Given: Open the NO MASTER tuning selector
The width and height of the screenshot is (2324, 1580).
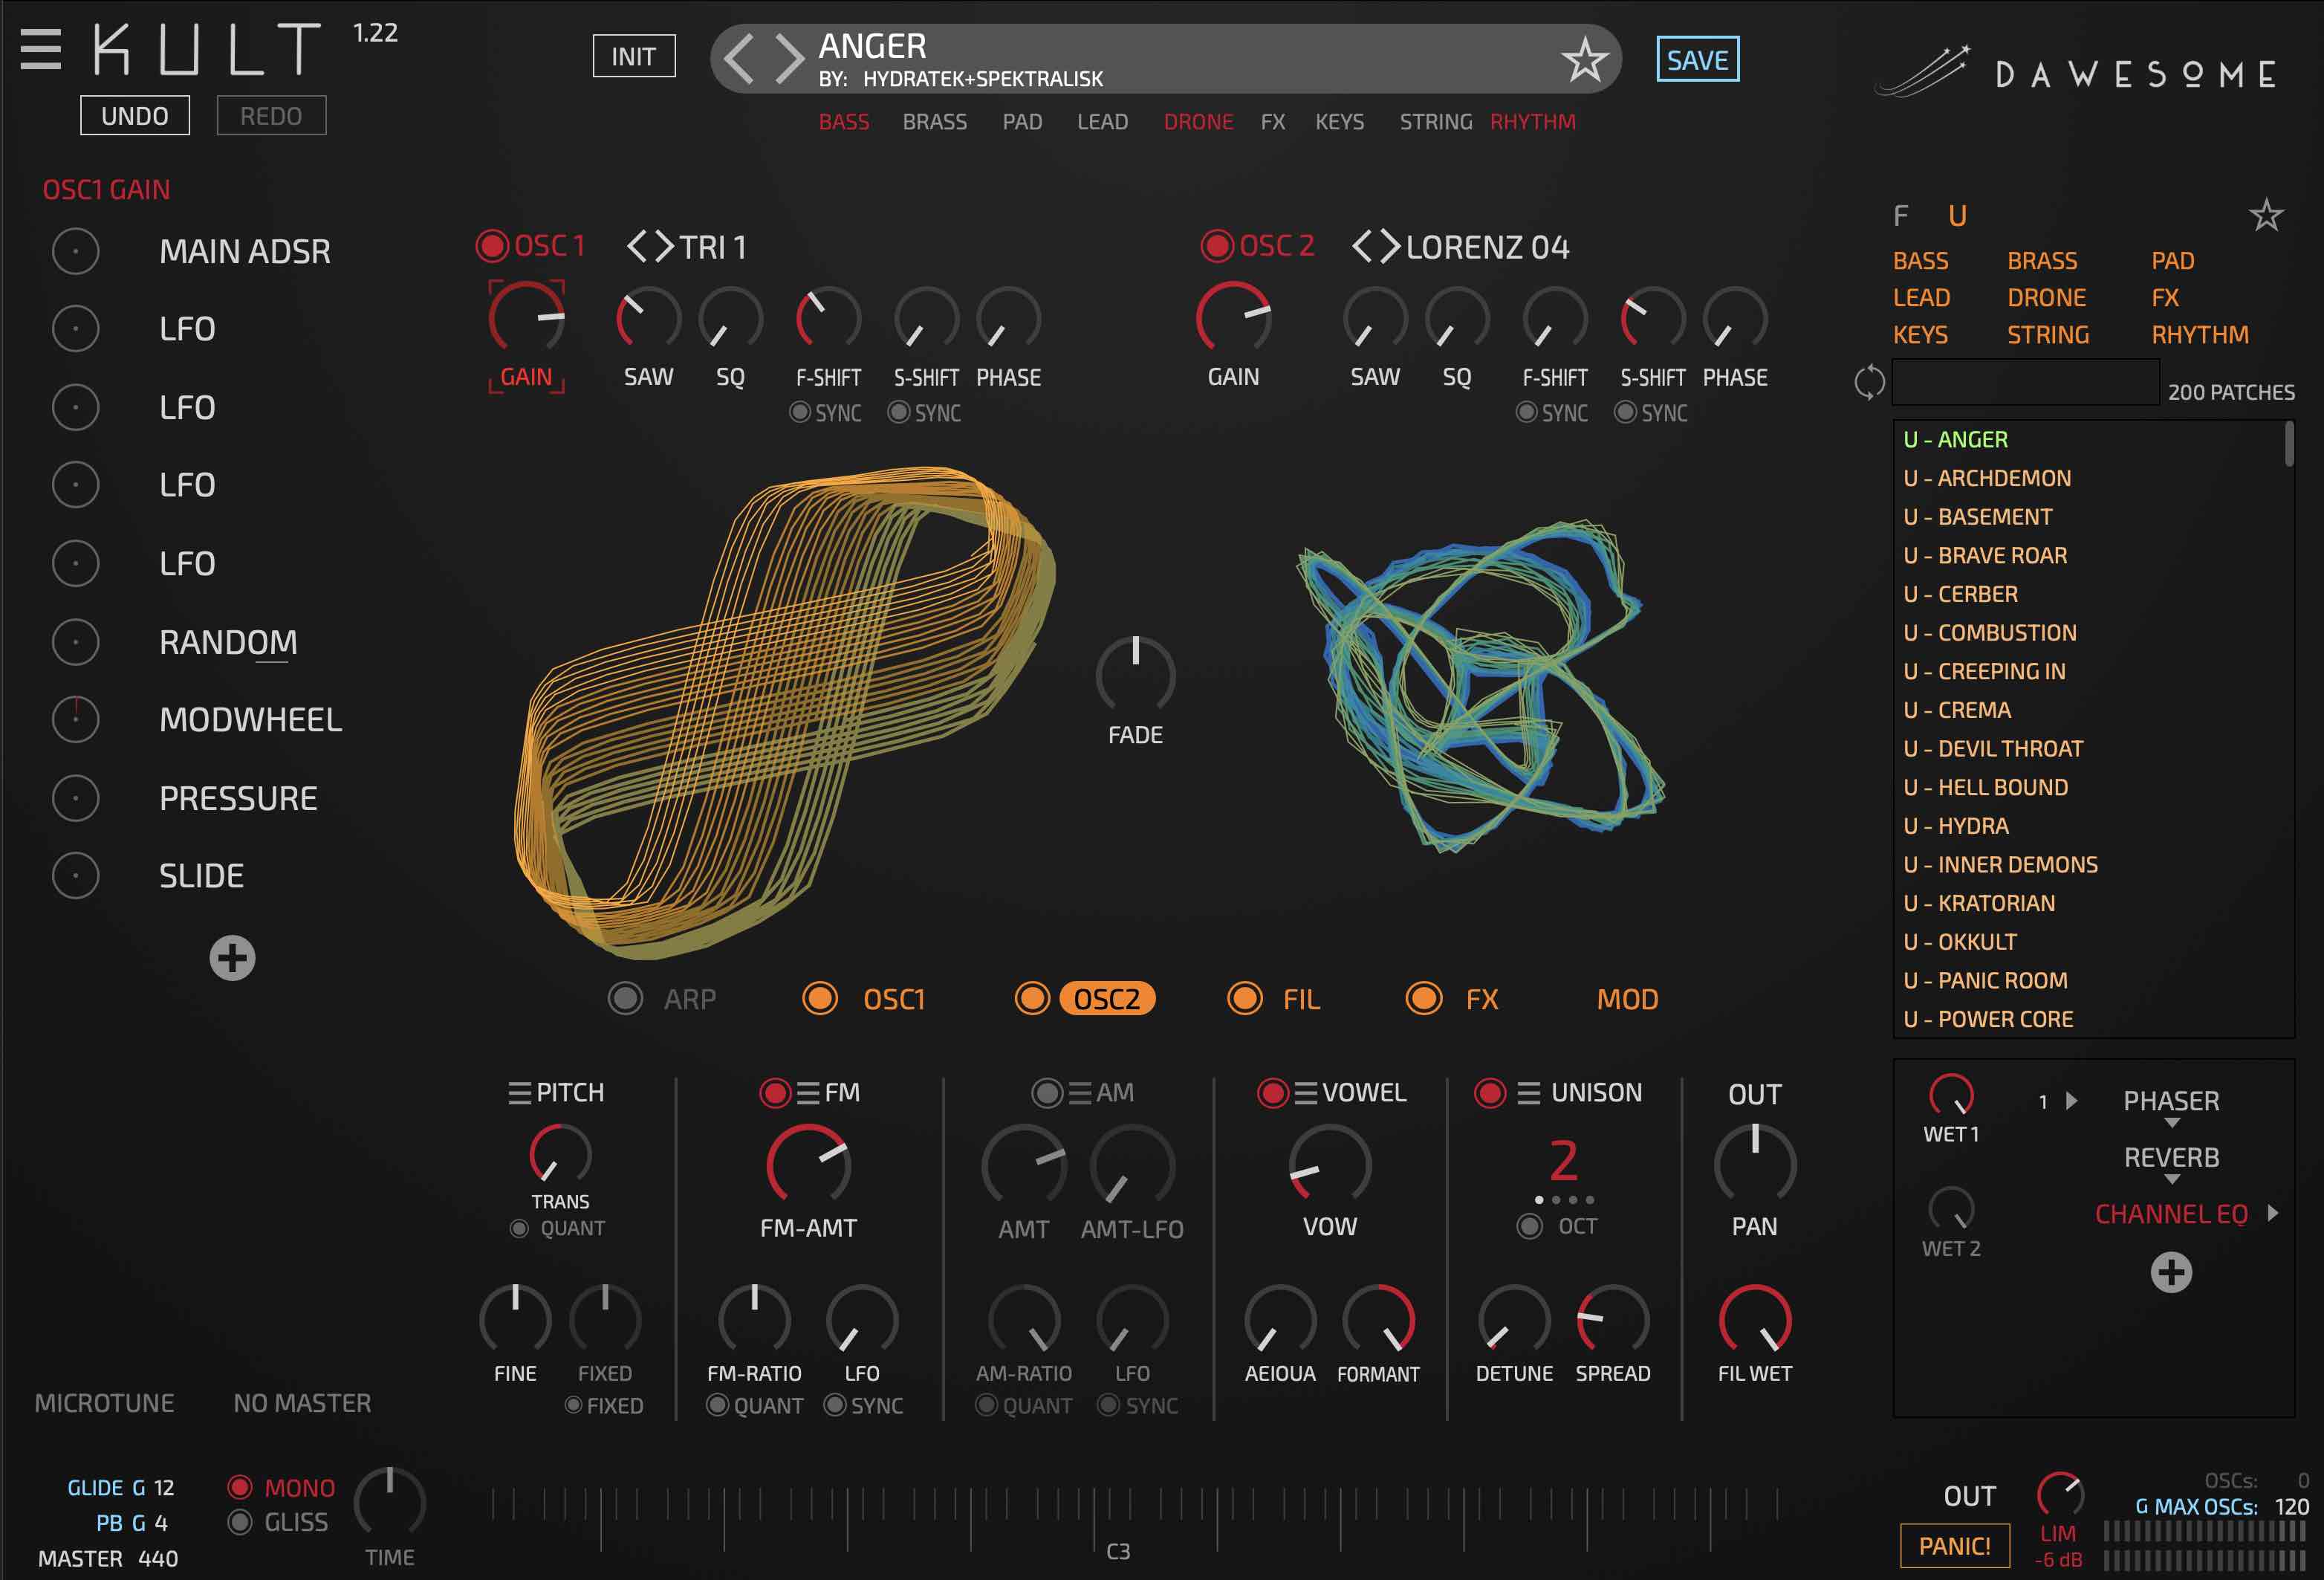Looking at the screenshot, I should click(x=302, y=1403).
